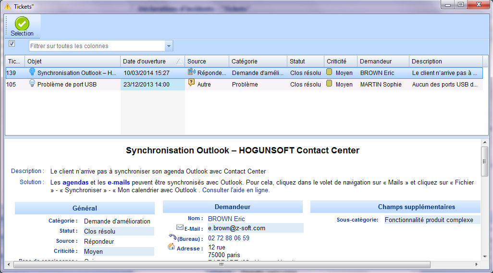The width and height of the screenshot is (493, 273).
Task: Click the Répondeur source icon in ticket 139
Action: tap(191, 72)
